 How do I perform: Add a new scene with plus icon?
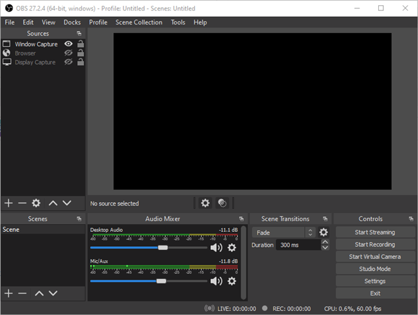(x=8, y=293)
